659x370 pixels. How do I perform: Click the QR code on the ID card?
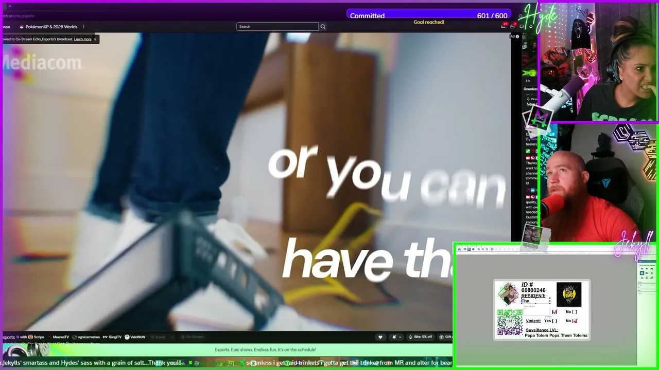pyautogui.click(x=510, y=323)
